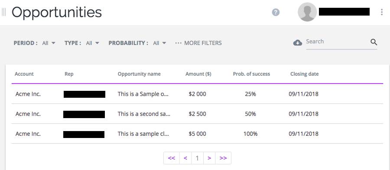Go to the next page (>)
The height and width of the screenshot is (170, 390).
pos(209,158)
